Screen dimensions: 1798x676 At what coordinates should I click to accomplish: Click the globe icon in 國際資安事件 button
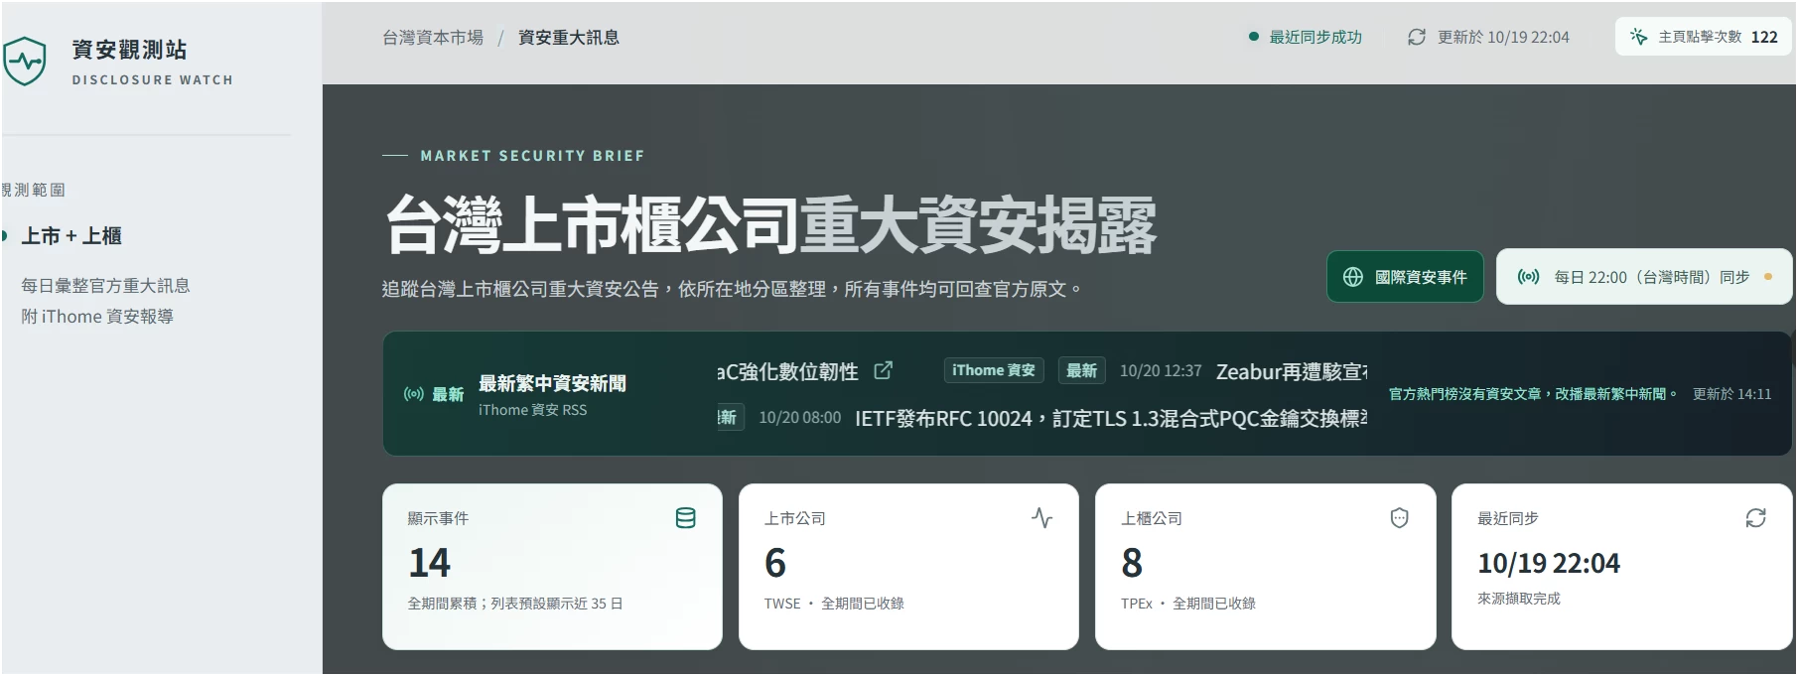[1352, 277]
